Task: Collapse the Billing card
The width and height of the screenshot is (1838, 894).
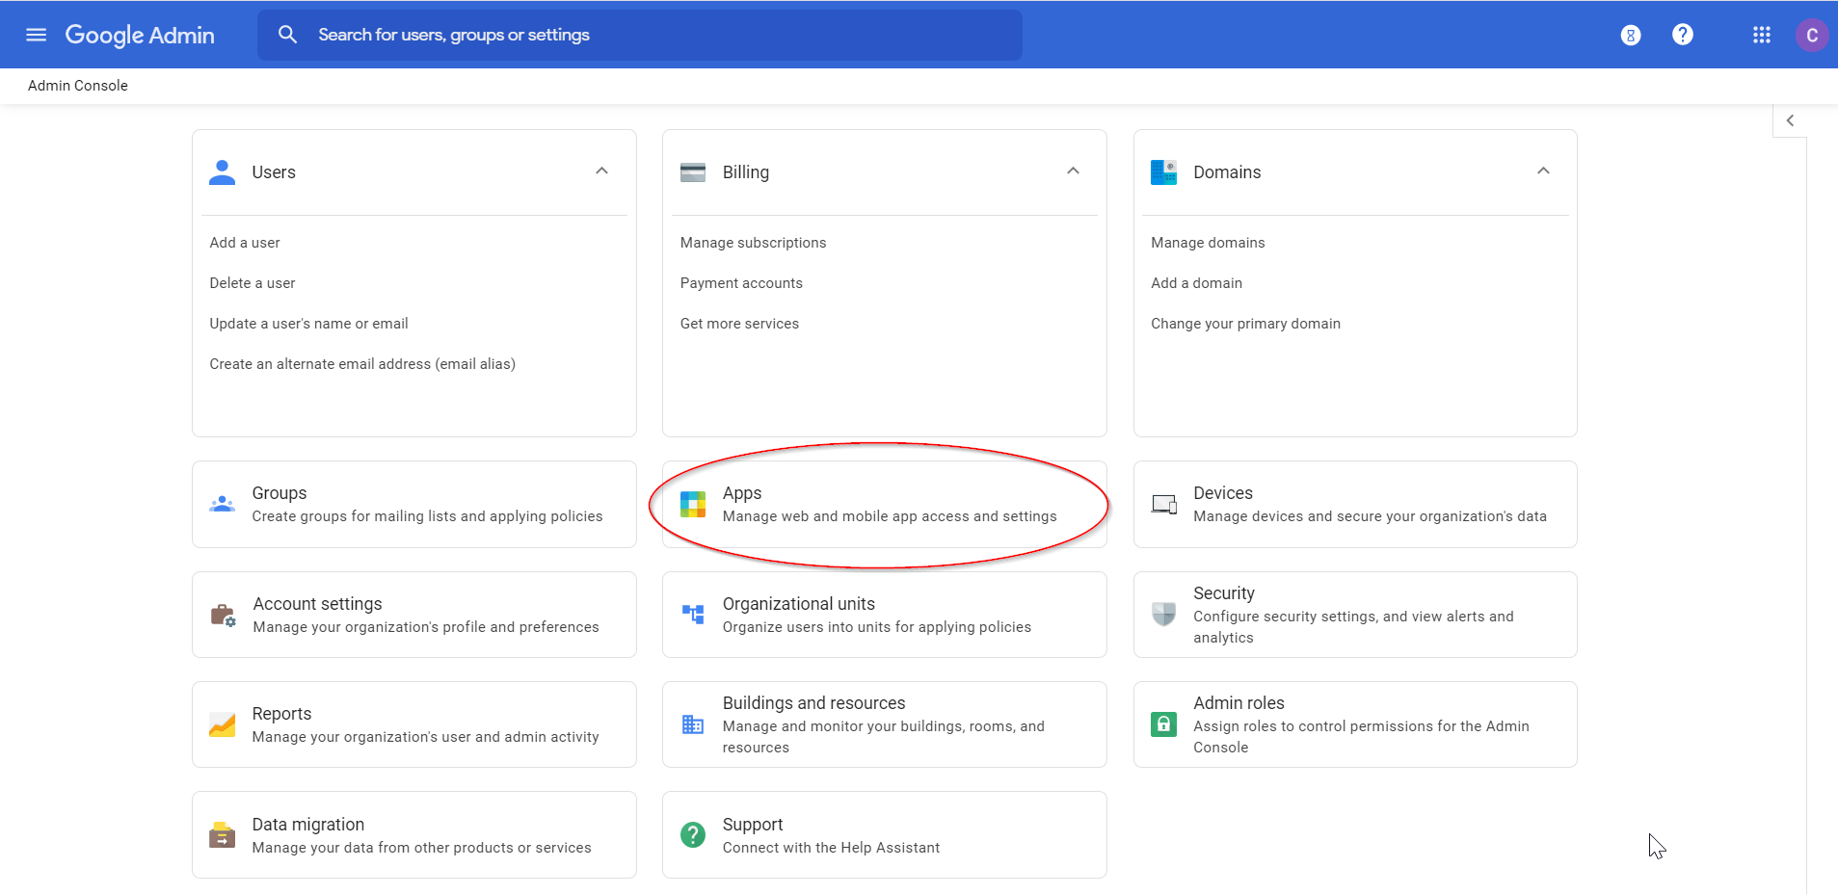Action: click(1073, 171)
